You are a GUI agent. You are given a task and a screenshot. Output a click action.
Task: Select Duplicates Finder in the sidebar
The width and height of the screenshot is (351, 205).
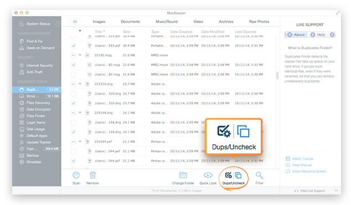tap(37, 90)
